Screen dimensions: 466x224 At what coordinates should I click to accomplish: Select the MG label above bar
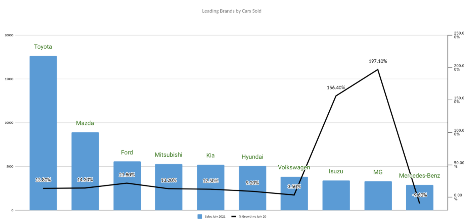[x=378, y=172]
